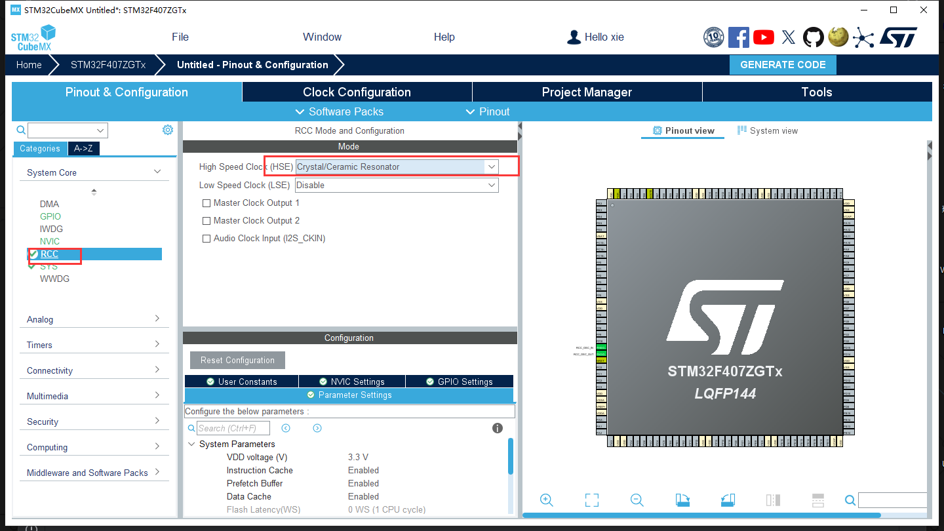Click the ST logo in the header
944x531 pixels.
tap(898, 37)
